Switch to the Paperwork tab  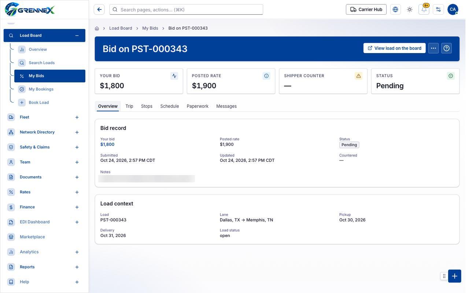pyautogui.click(x=197, y=106)
